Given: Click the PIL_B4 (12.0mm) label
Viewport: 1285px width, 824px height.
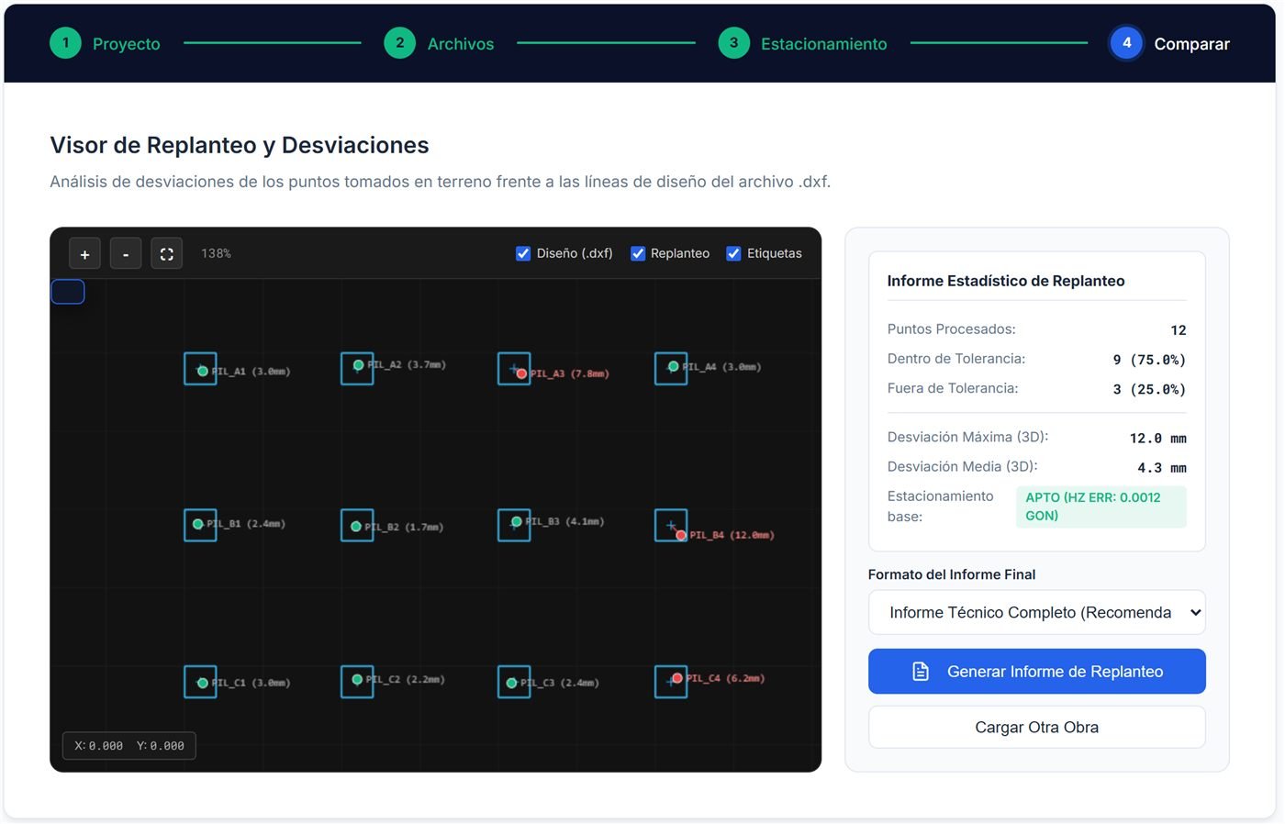Looking at the screenshot, I should tap(732, 535).
